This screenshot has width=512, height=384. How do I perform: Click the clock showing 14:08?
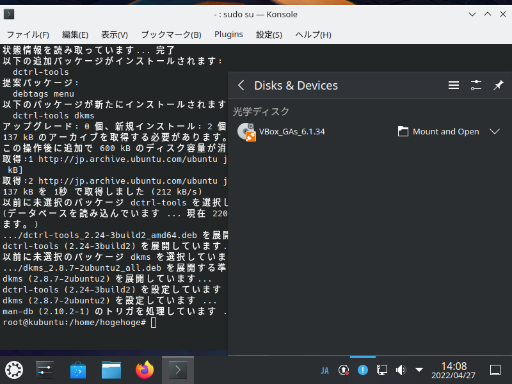click(454, 370)
